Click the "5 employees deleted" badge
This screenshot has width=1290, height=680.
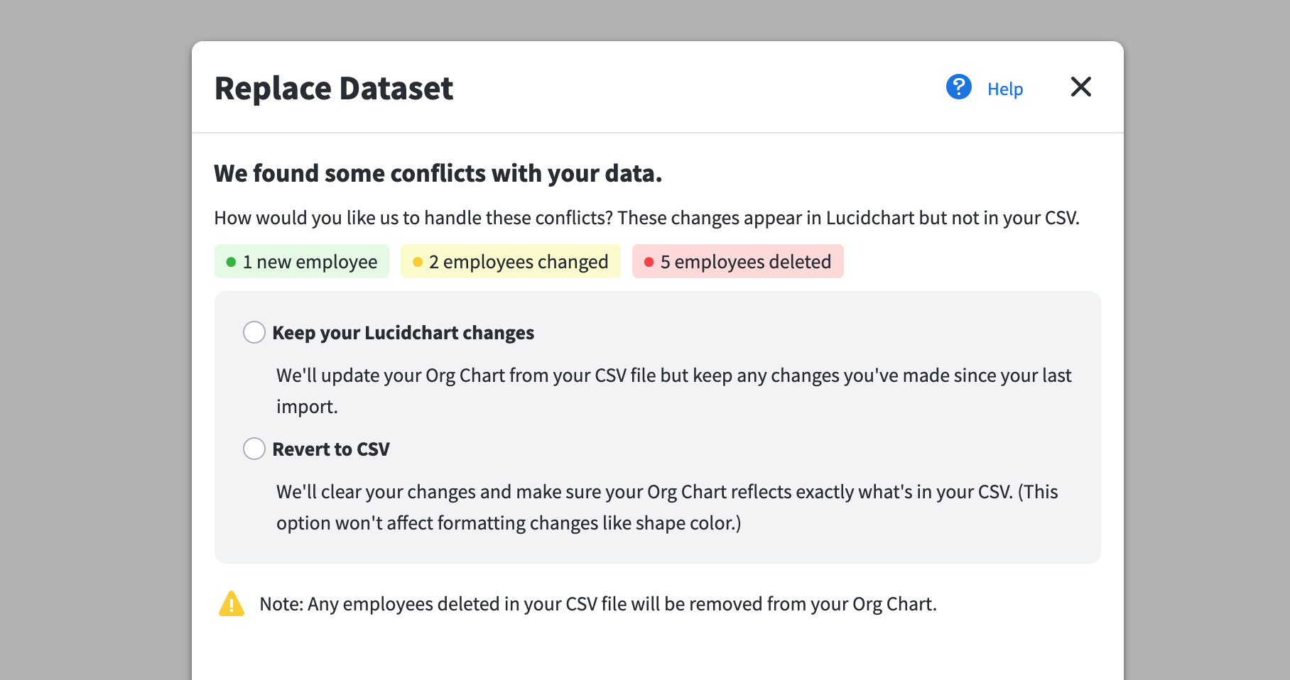pyautogui.click(x=737, y=262)
